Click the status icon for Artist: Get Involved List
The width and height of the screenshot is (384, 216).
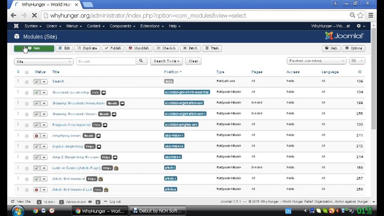tap(37, 190)
